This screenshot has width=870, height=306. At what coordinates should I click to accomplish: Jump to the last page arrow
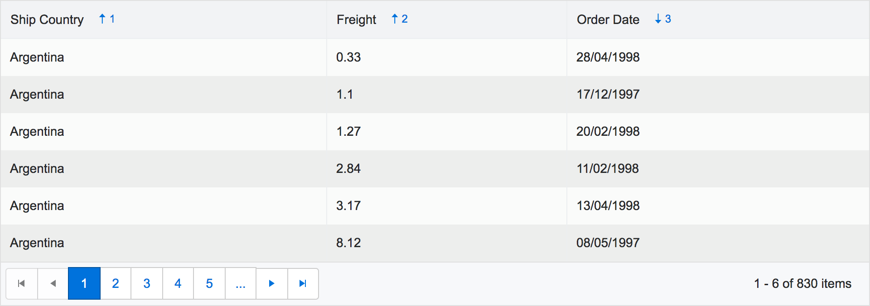303,283
